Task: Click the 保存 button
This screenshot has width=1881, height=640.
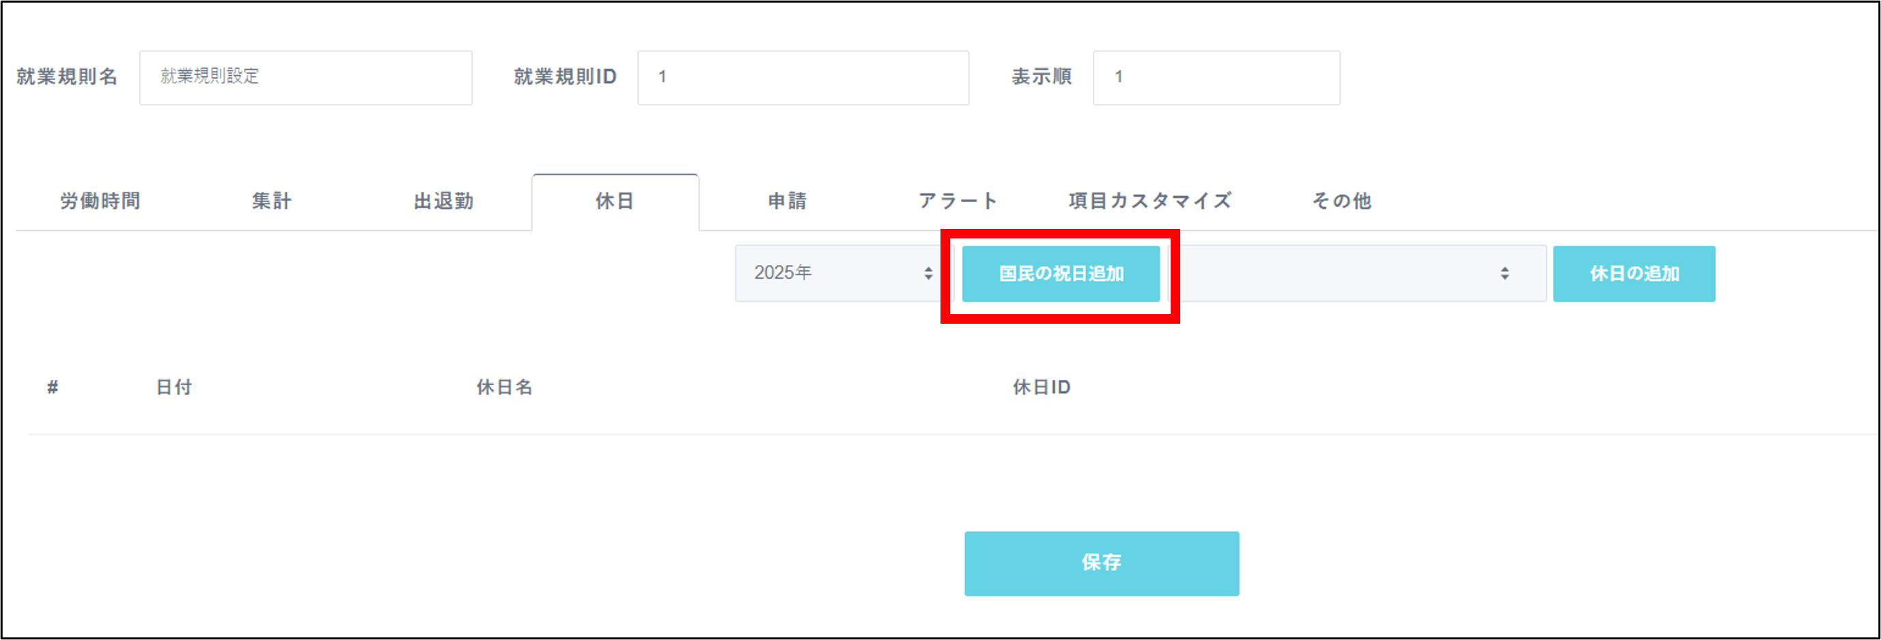Action: (1100, 563)
